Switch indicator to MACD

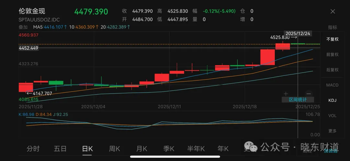click(332, 85)
